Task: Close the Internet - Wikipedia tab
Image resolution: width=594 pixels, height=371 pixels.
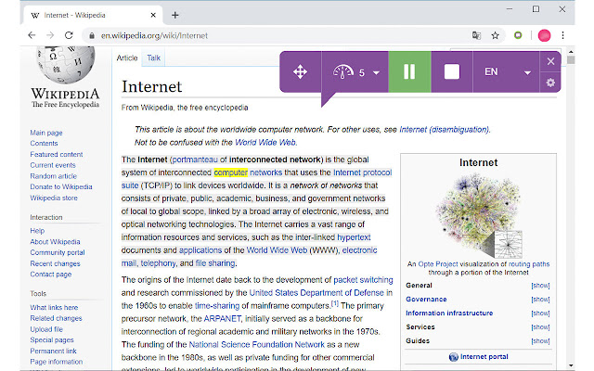Action: pyautogui.click(x=153, y=15)
